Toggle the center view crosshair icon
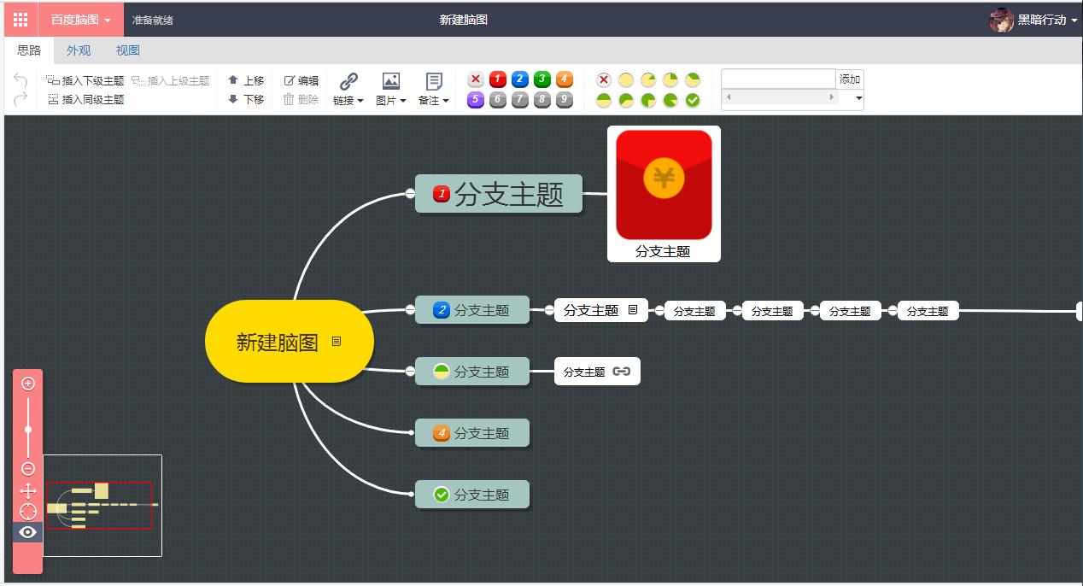Image resolution: width=1083 pixels, height=586 pixels. coord(28,512)
